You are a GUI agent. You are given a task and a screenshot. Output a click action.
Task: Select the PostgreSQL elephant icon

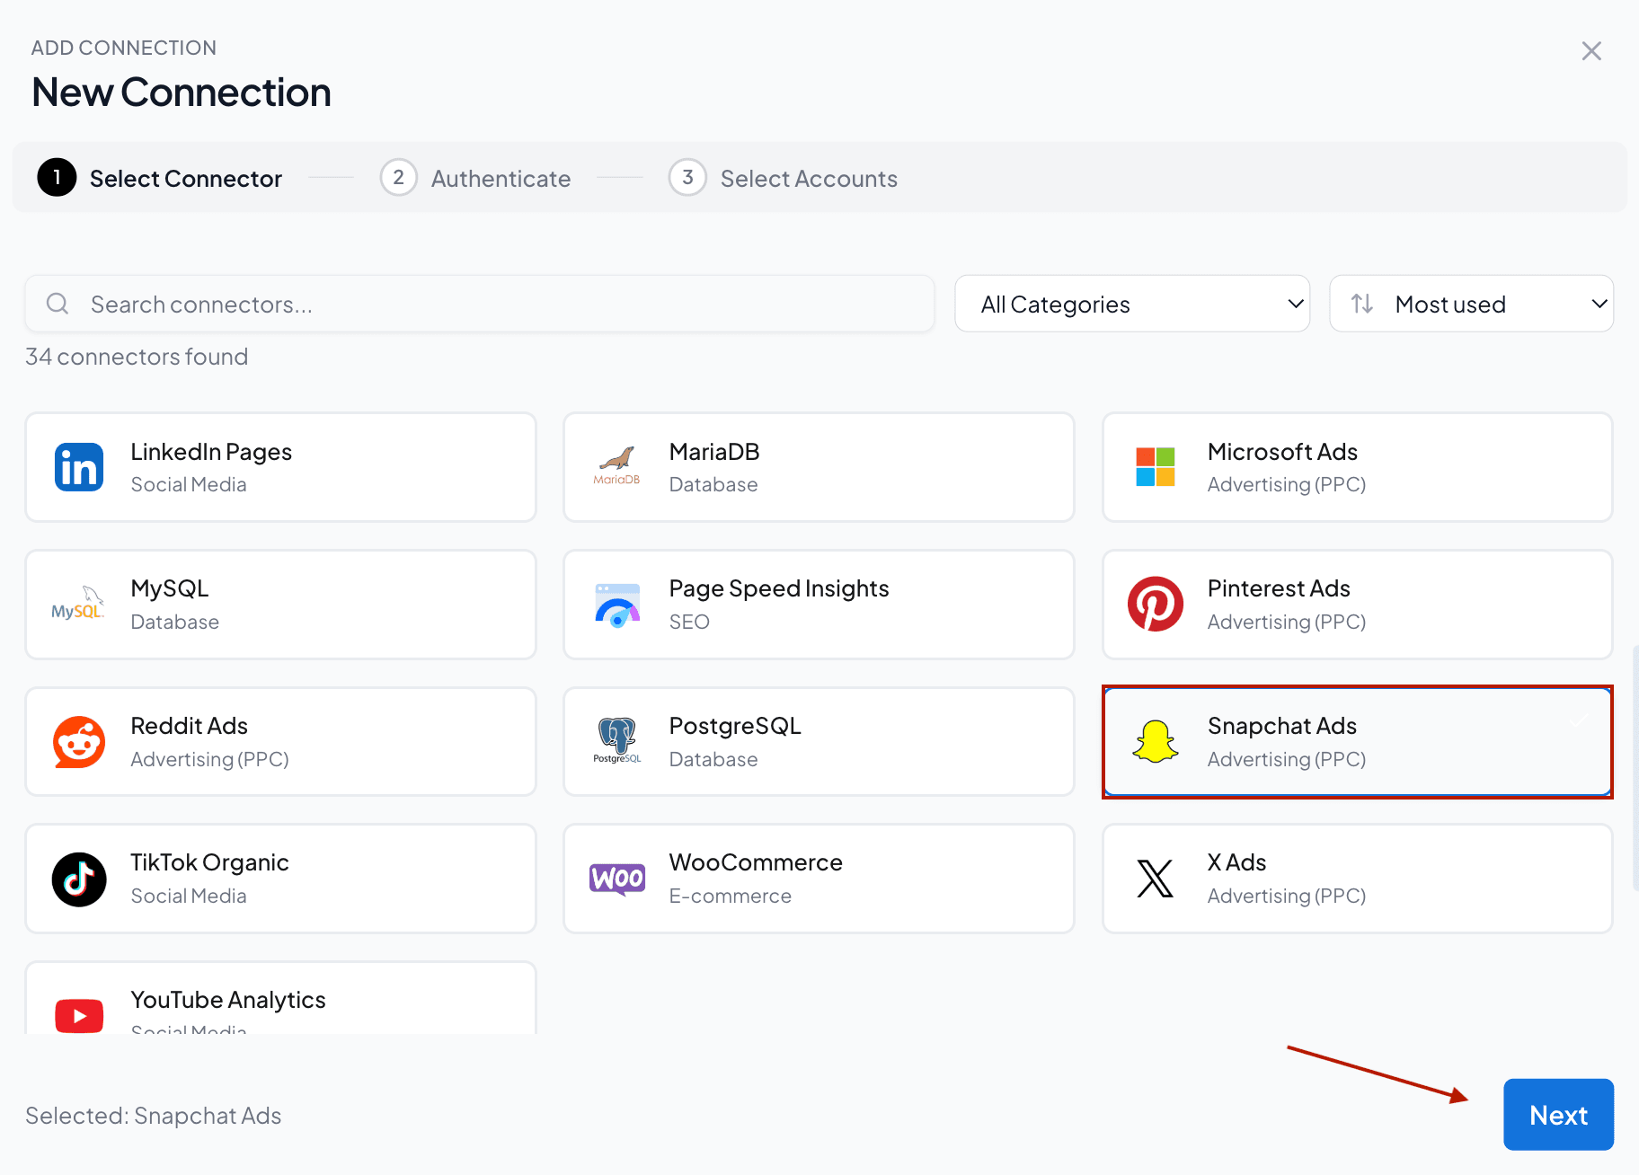(617, 742)
